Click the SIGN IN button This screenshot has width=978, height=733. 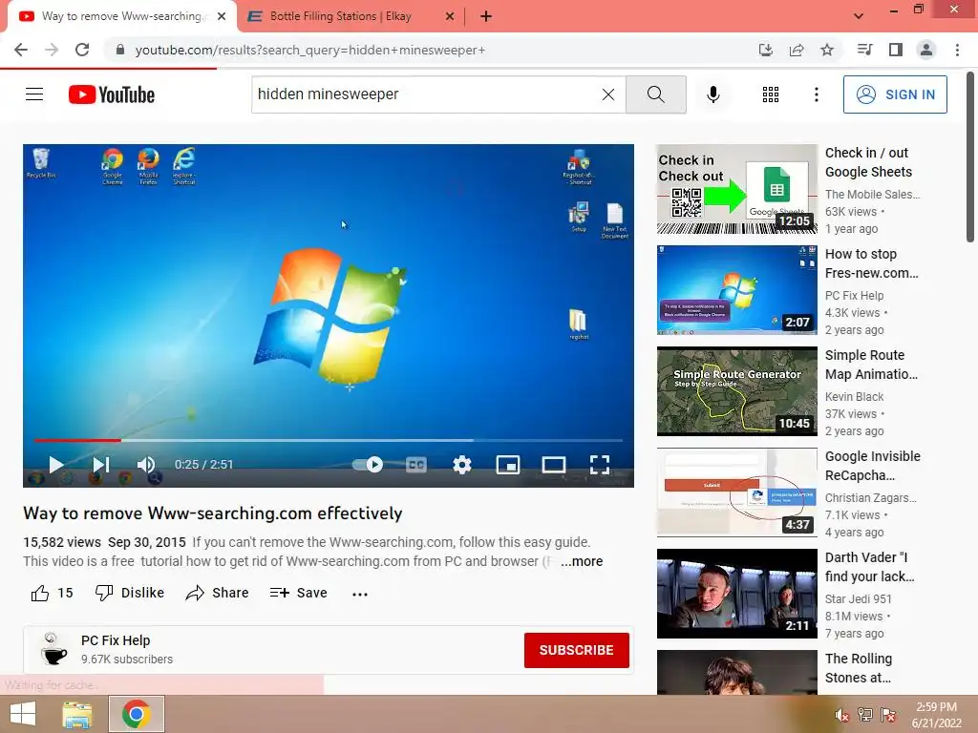coord(895,94)
